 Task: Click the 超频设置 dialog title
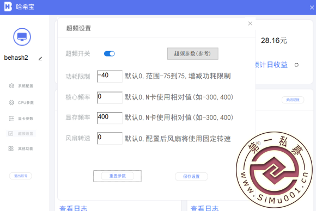pos(78,28)
